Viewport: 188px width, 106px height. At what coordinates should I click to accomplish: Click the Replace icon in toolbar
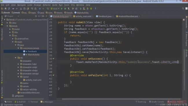click(x=36, y=9)
